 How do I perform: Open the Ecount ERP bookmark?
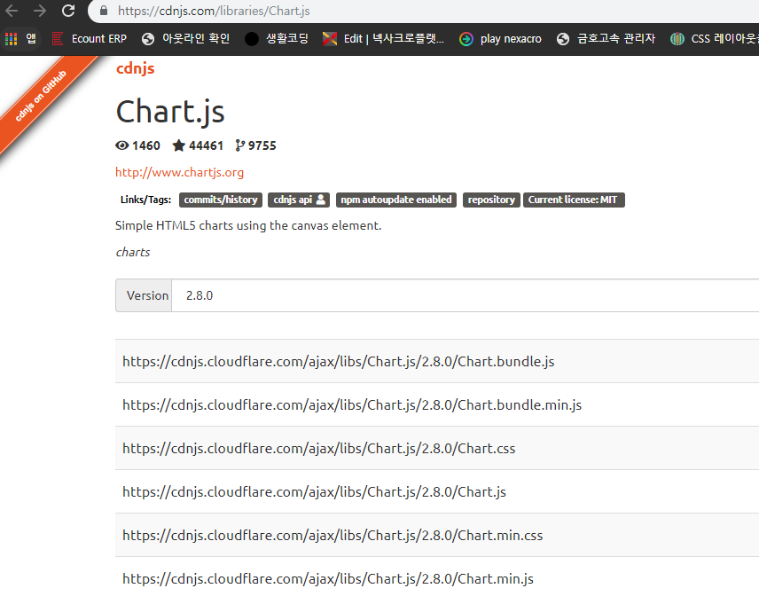pyautogui.click(x=89, y=39)
